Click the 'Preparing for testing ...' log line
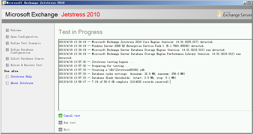253x134 pixels. click(94, 66)
